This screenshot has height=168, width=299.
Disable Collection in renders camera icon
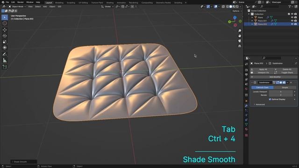click(295, 14)
